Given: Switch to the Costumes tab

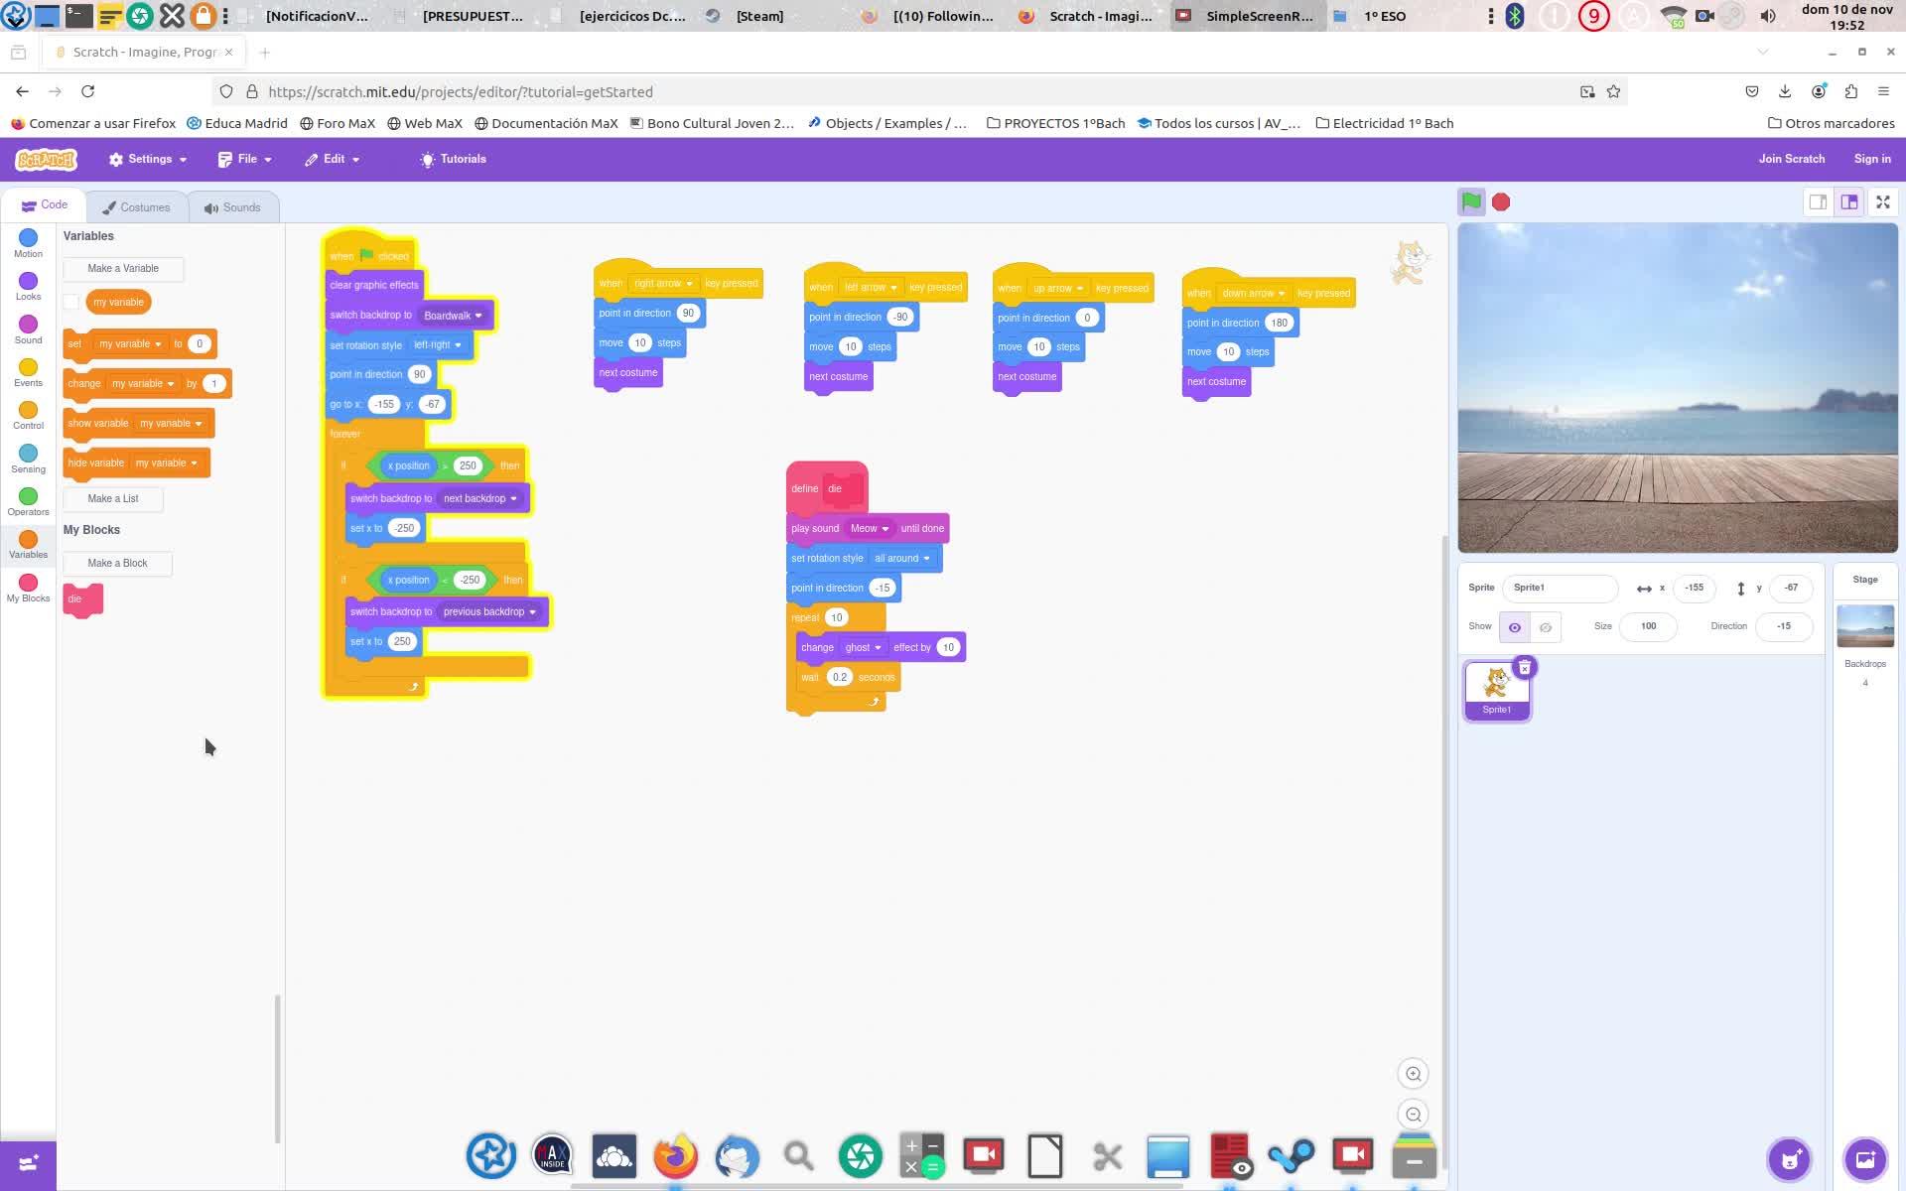Looking at the screenshot, I should pos(136,207).
